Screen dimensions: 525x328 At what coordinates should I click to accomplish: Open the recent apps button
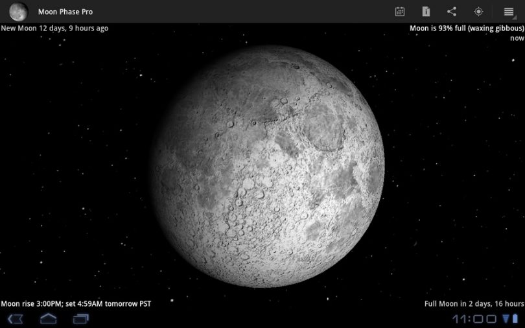coord(81,318)
